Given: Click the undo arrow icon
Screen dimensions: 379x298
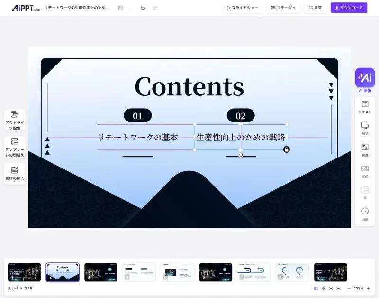Looking at the screenshot, I should 143,8.
